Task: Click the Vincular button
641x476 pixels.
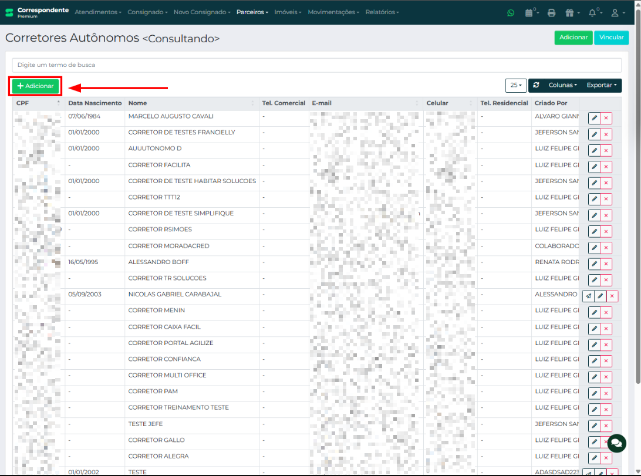Action: click(611, 37)
